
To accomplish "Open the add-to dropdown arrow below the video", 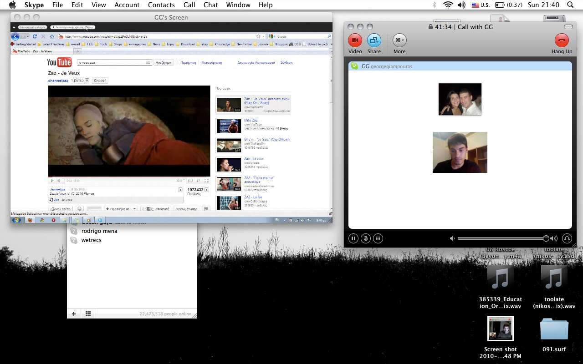I will click(134, 209).
